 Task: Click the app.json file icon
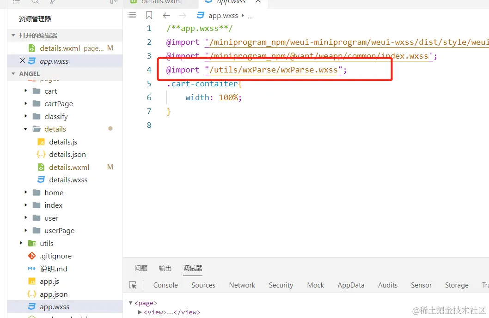32,294
